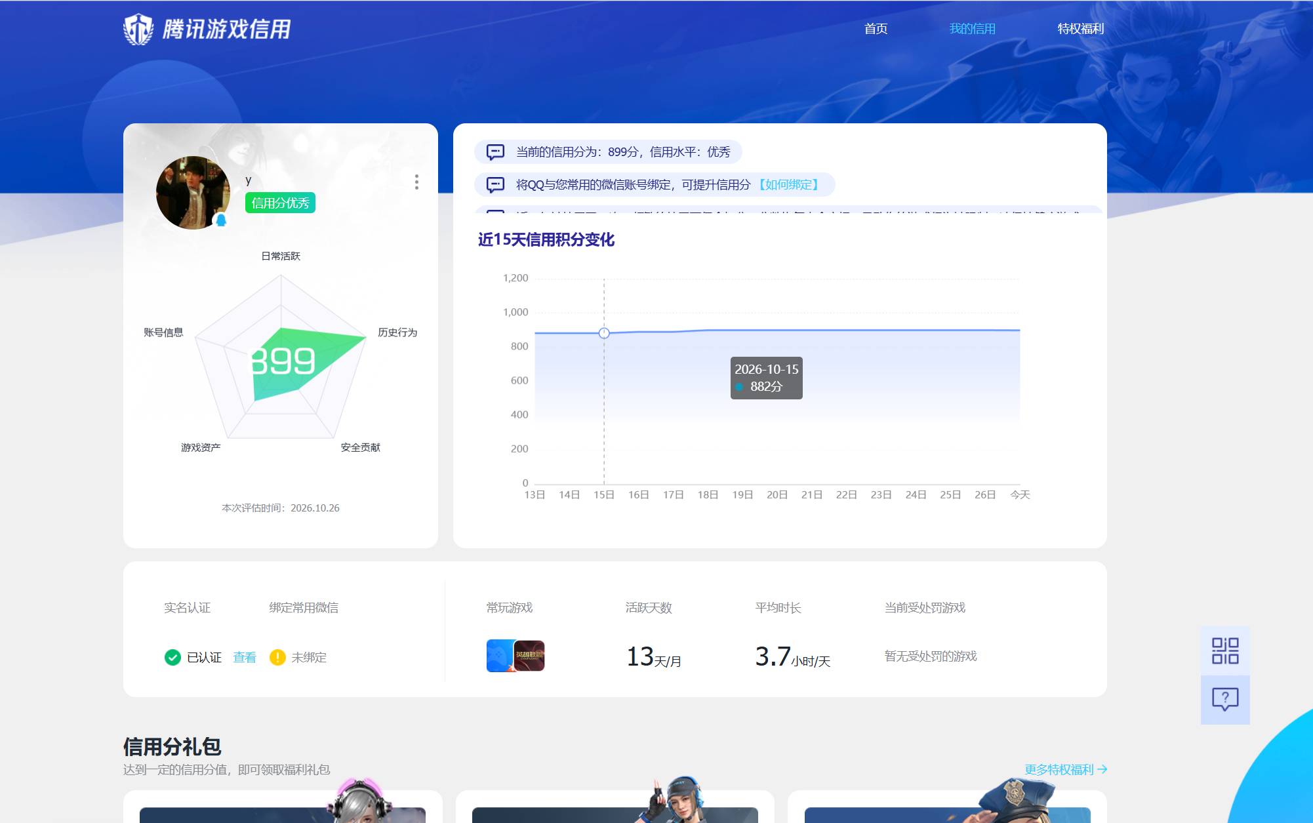Go to 特权福利 in top navigation
The width and height of the screenshot is (1313, 823).
point(1080,29)
